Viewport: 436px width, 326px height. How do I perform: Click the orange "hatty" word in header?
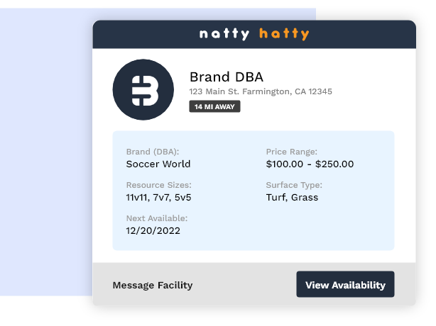point(284,34)
